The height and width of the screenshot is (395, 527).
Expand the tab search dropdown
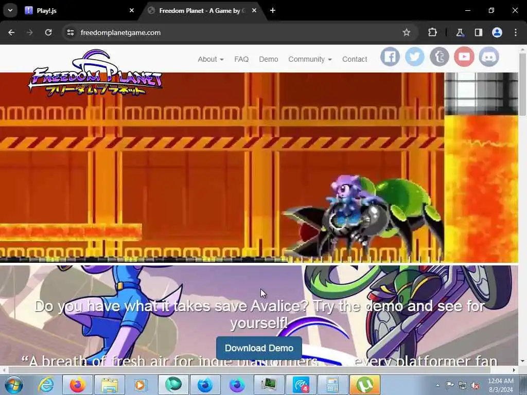click(10, 10)
